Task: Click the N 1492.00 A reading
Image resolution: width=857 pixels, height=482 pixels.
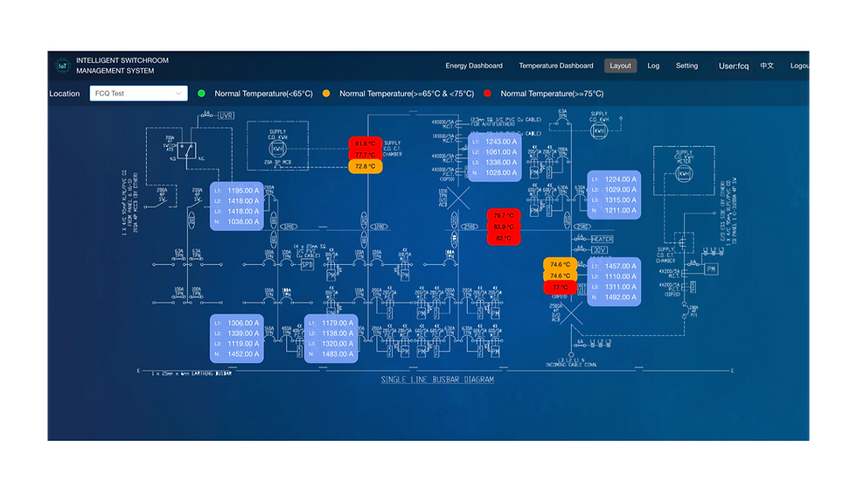Action: [x=614, y=297]
